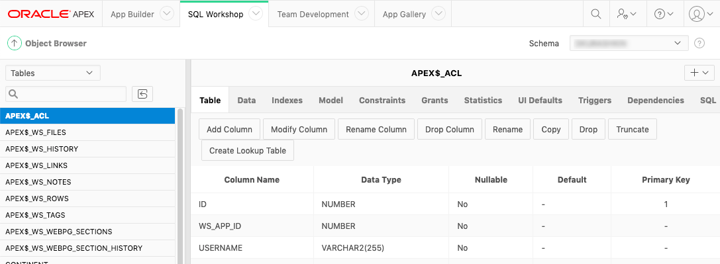Click the Modify Column button
This screenshot has width=720, height=264.
(299, 129)
